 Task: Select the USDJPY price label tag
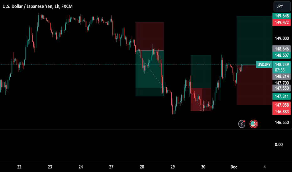coord(264,64)
